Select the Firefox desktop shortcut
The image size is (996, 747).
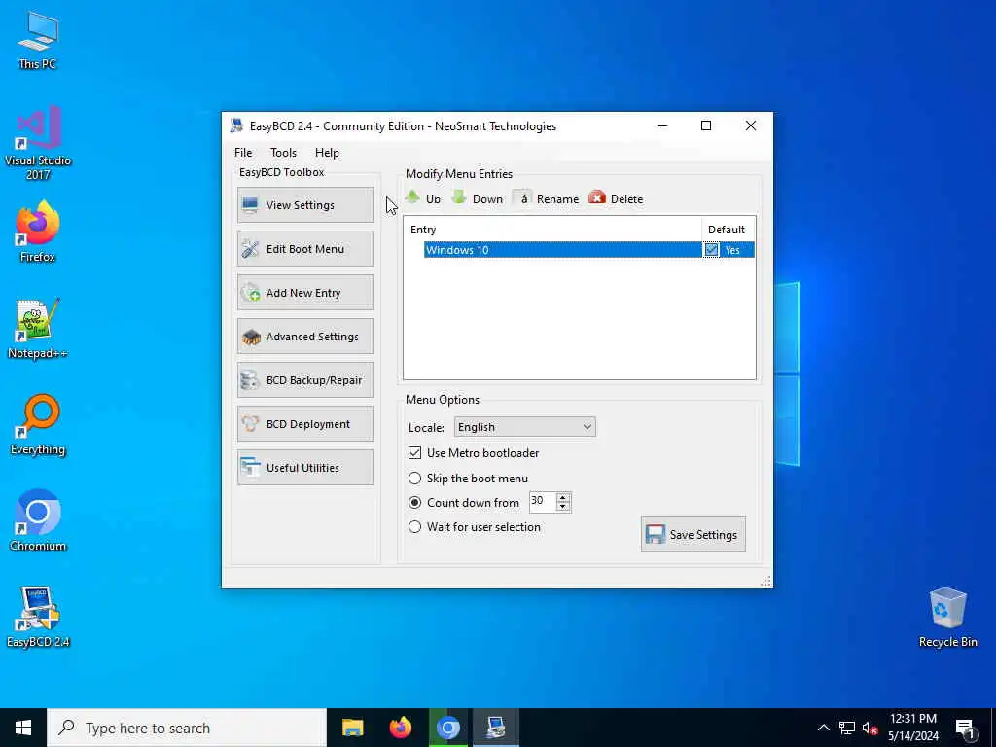click(x=38, y=231)
